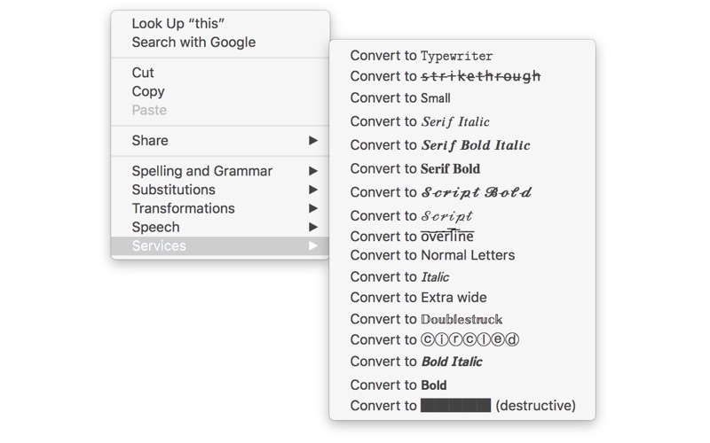
Task: Choose Copy from the context menu
Action: pos(148,91)
